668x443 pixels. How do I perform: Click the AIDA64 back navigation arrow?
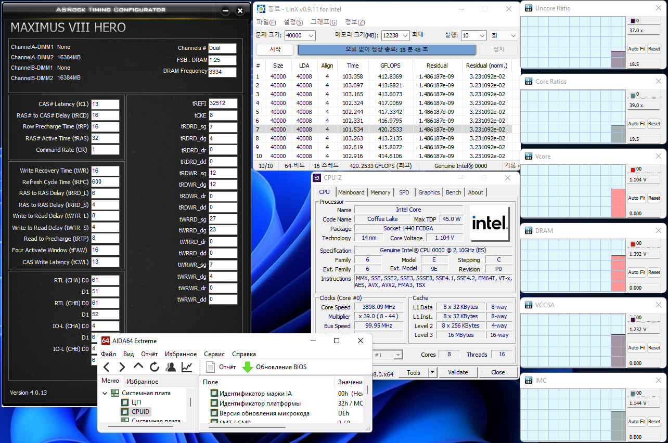(107, 367)
